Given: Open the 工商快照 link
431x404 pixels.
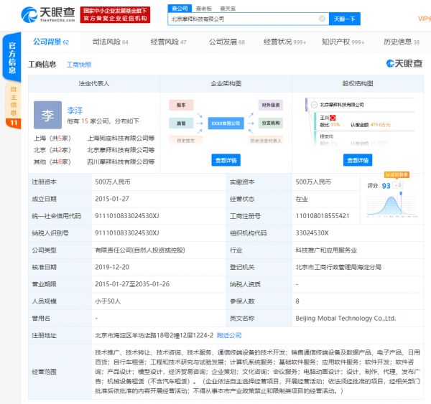Looking at the screenshot, I should [x=79, y=65].
